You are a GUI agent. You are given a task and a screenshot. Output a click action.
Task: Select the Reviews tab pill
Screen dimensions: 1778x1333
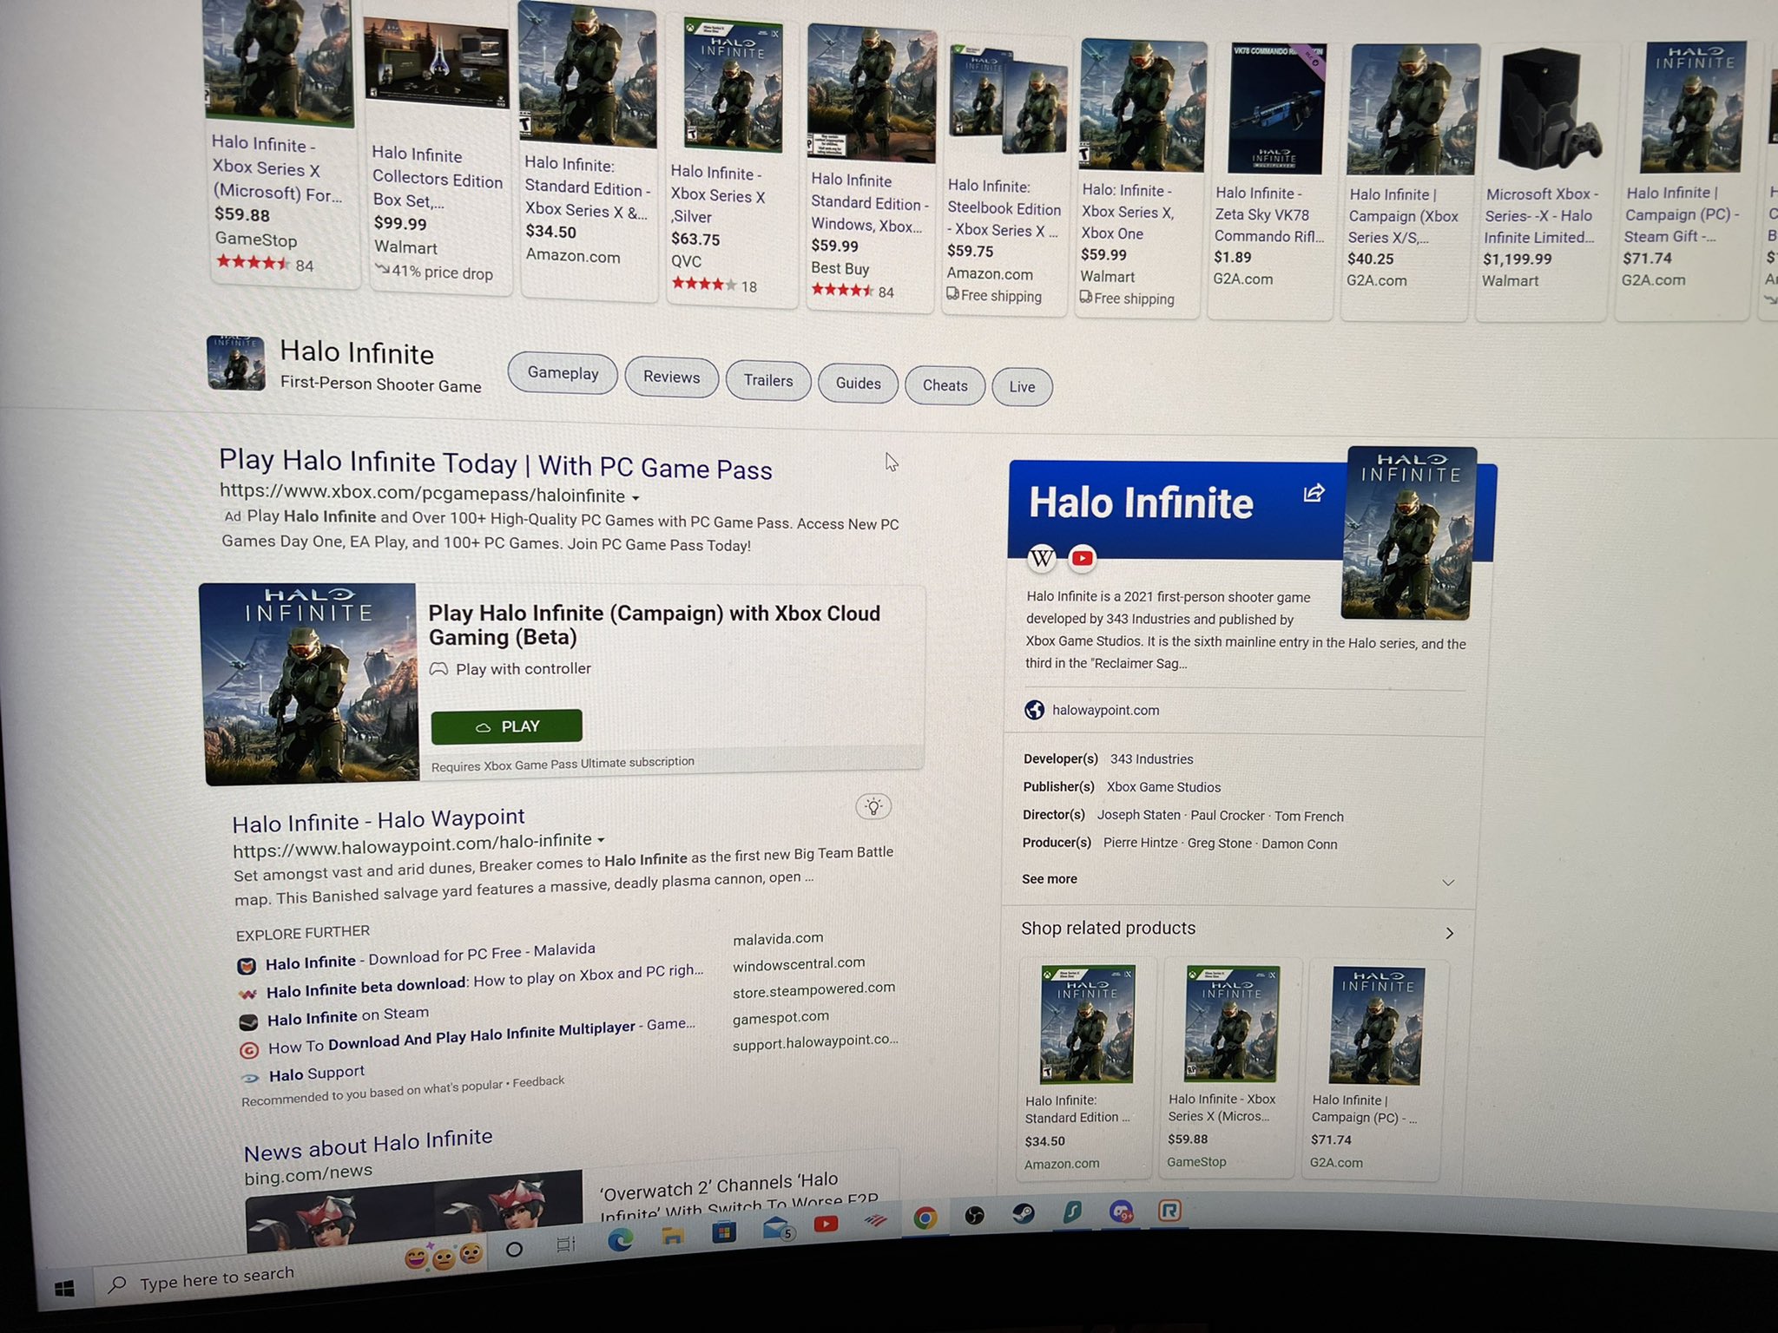tap(671, 377)
